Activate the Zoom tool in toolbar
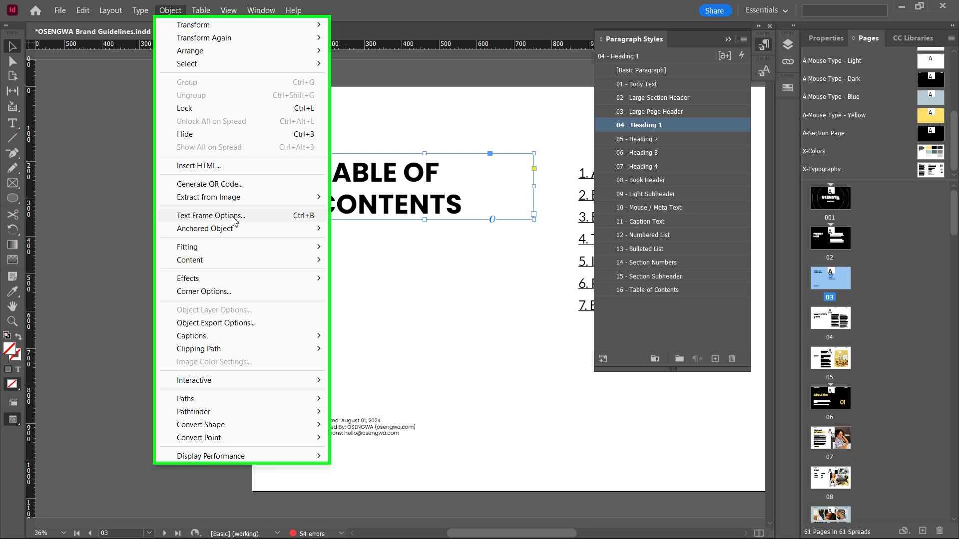 pyautogui.click(x=12, y=321)
